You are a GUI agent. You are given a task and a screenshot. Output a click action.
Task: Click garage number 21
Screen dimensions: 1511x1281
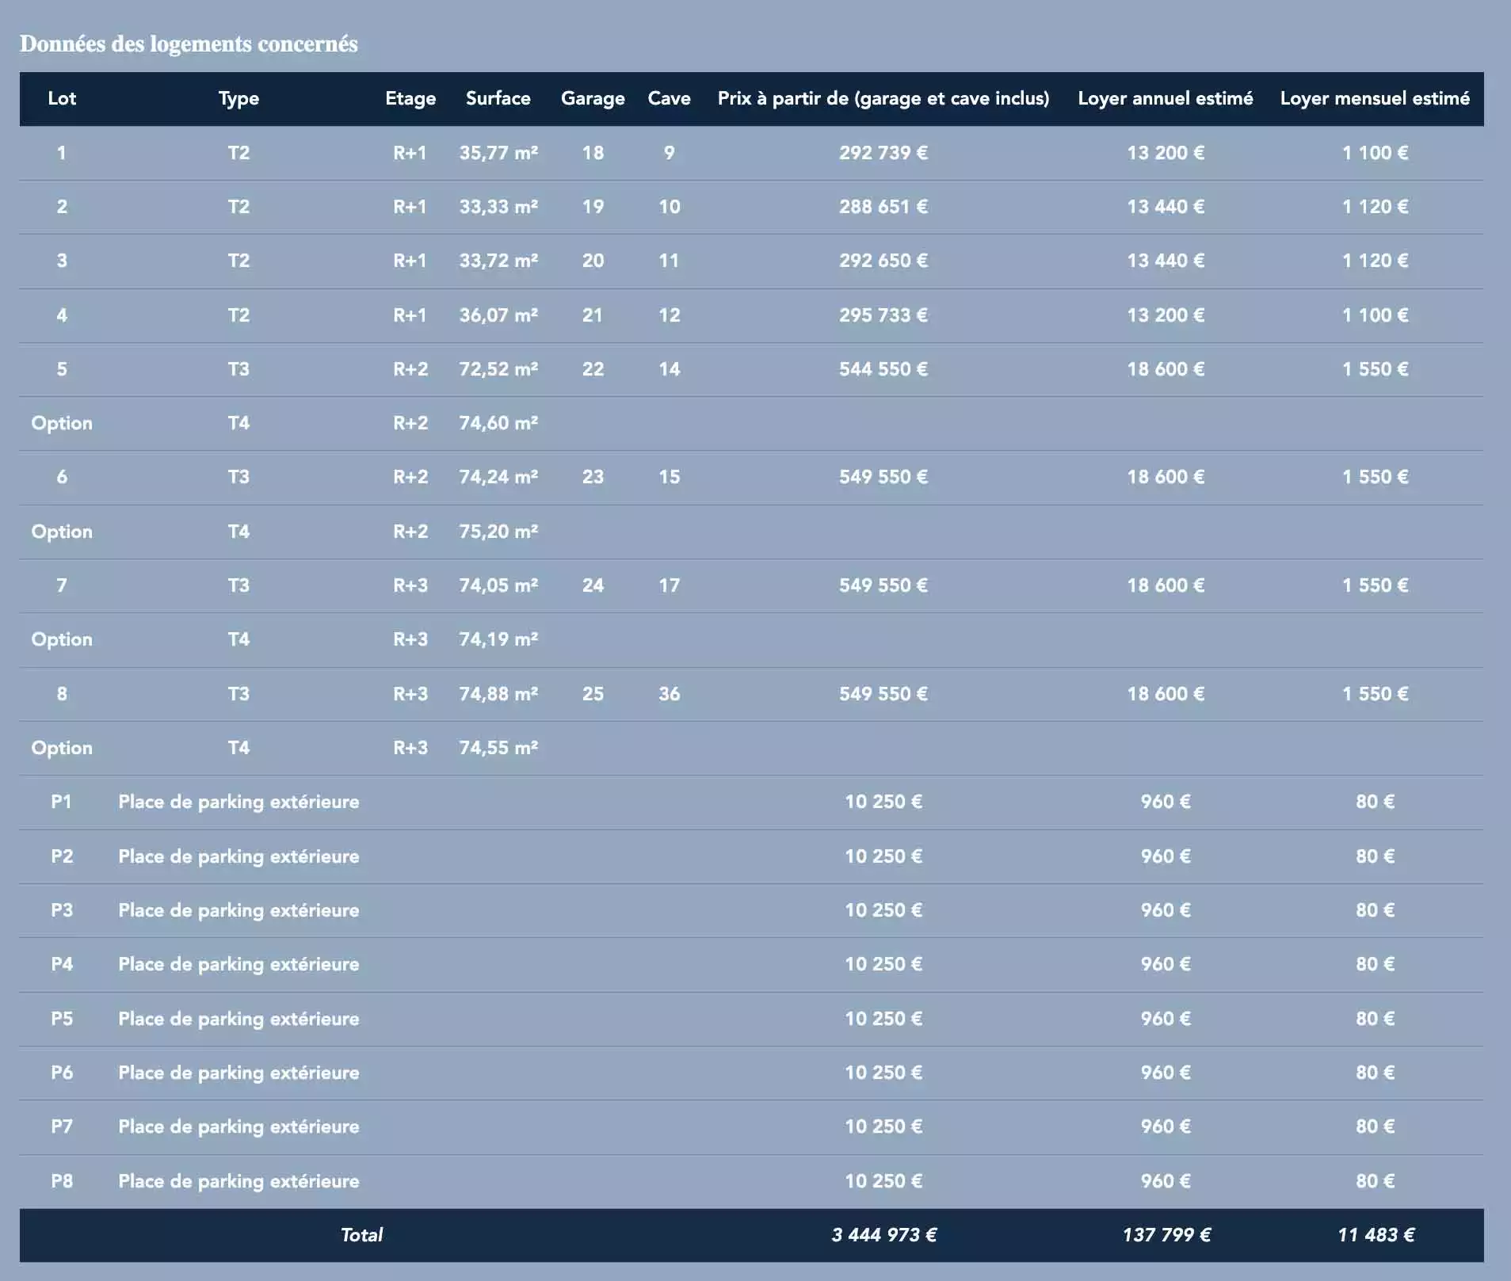click(593, 315)
